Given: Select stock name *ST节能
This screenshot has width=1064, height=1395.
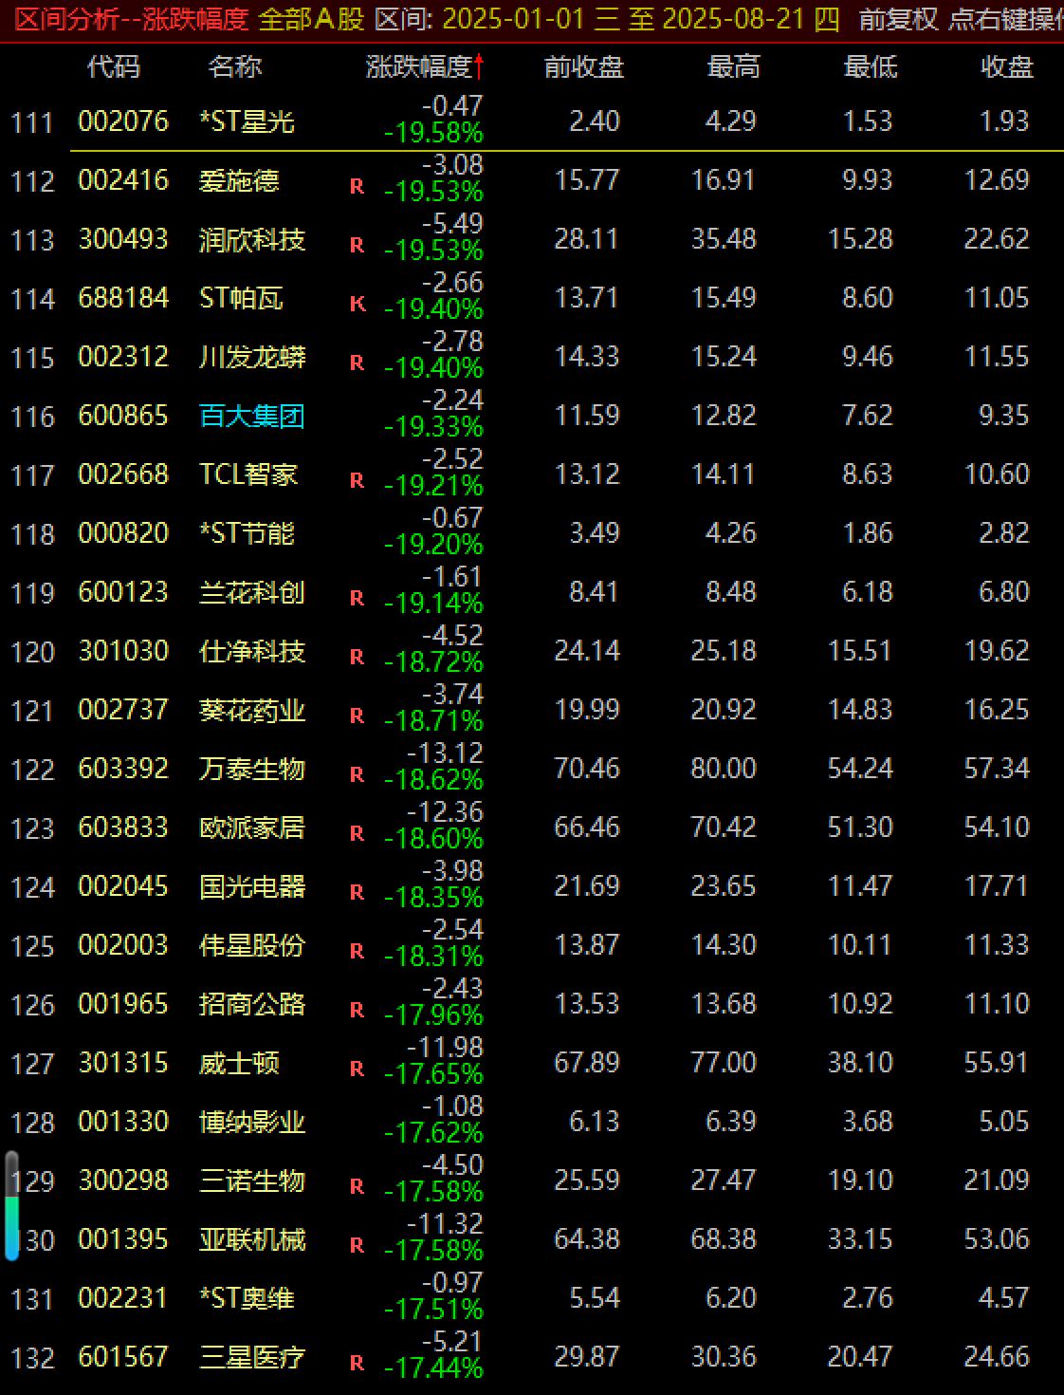Looking at the screenshot, I should (x=247, y=533).
